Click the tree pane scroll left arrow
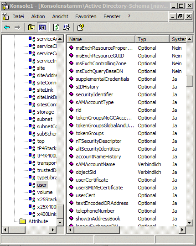196x246 pixels. tap(5, 230)
